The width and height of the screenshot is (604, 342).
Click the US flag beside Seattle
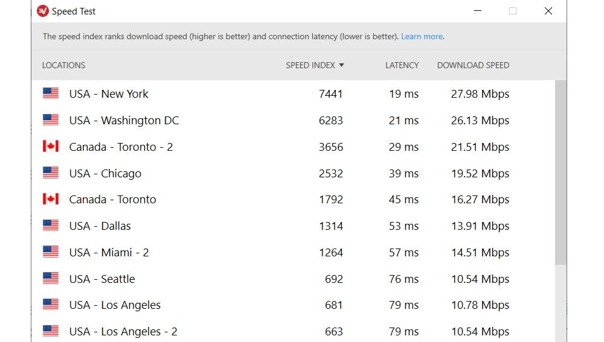point(51,279)
